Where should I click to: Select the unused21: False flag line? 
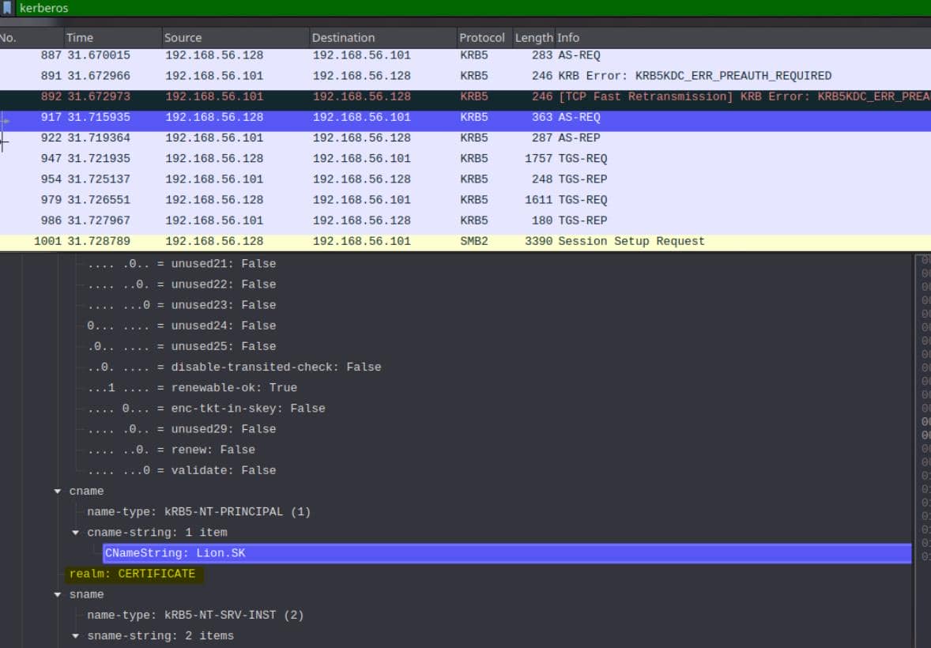[x=182, y=264]
